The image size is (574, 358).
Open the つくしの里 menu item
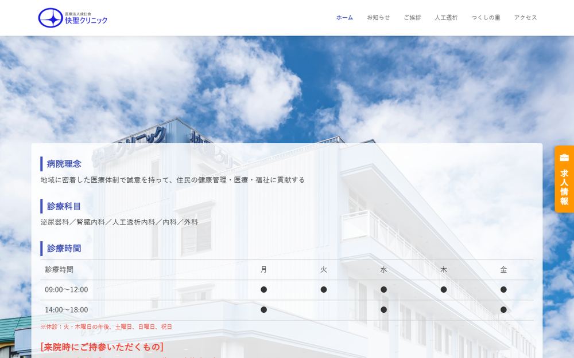[486, 18]
